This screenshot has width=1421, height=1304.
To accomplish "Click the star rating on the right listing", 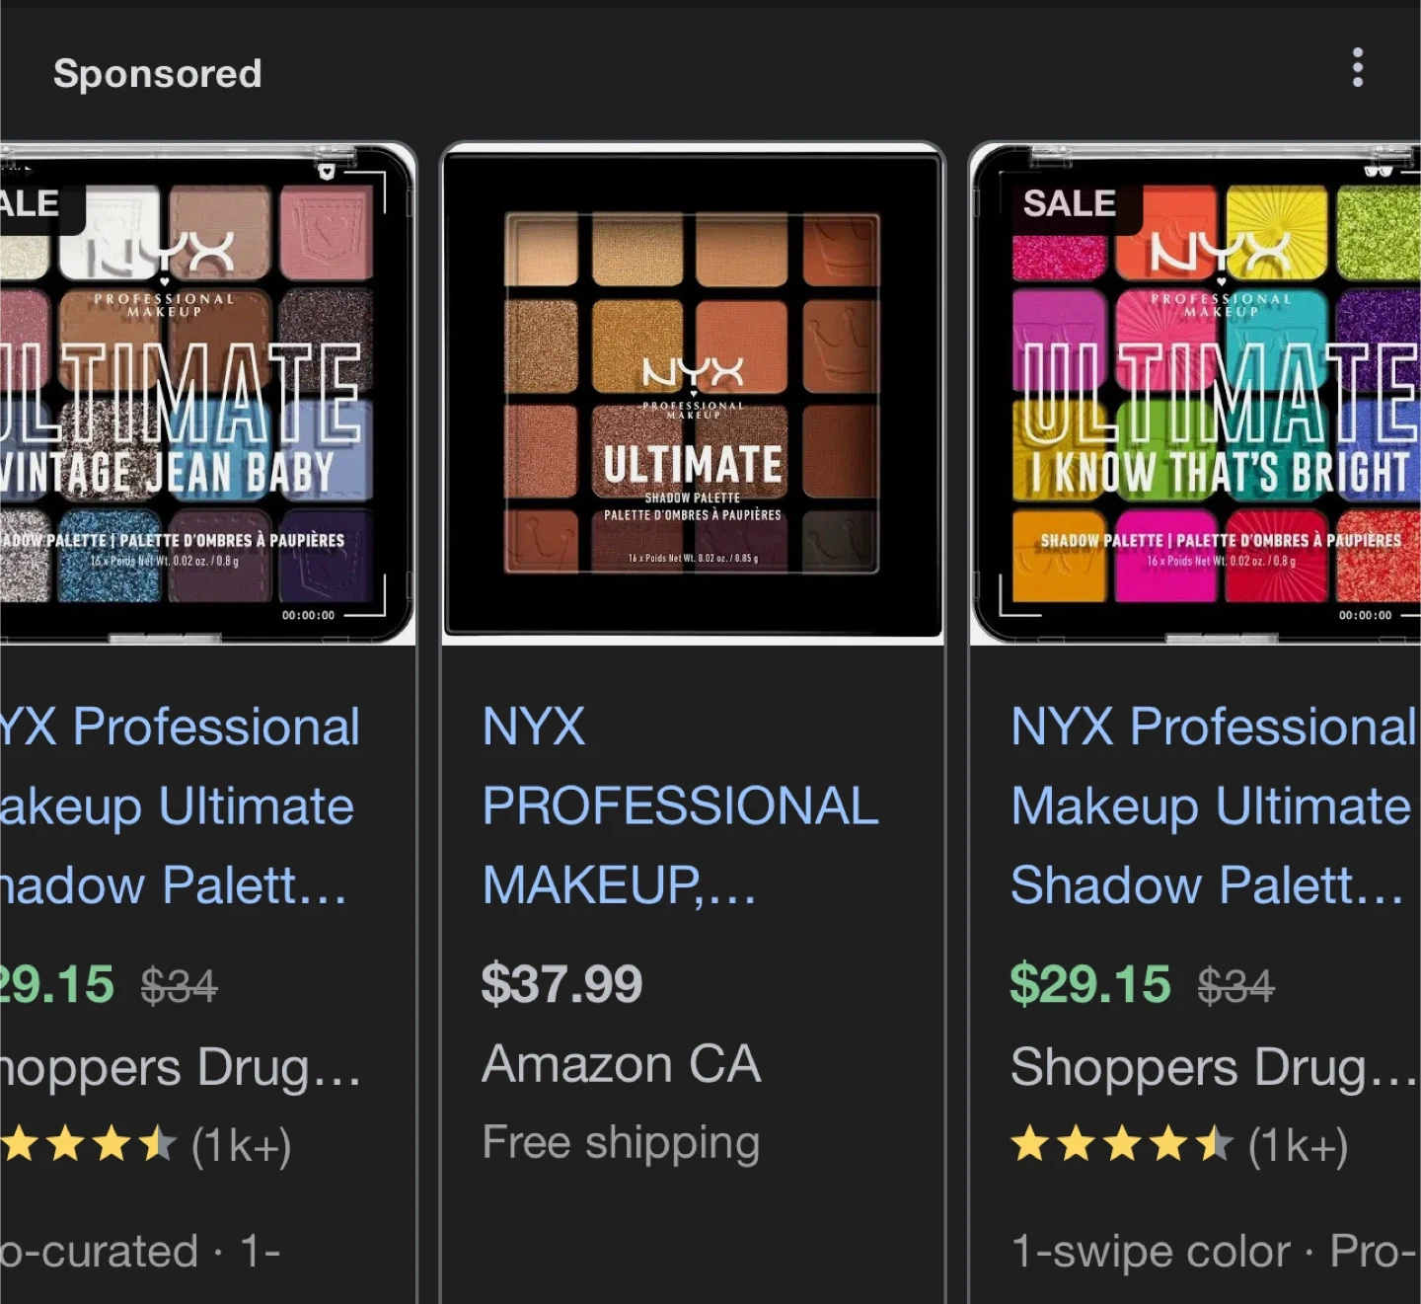I will (1122, 1145).
